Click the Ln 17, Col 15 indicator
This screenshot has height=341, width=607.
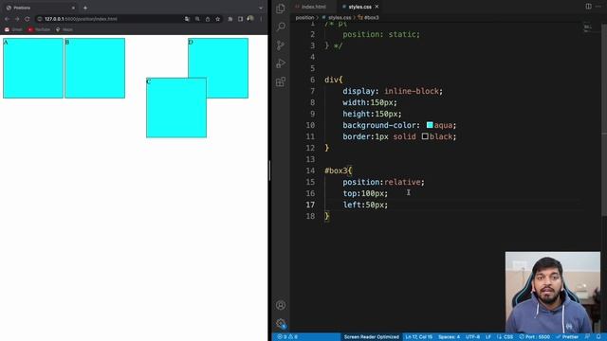coord(418,337)
